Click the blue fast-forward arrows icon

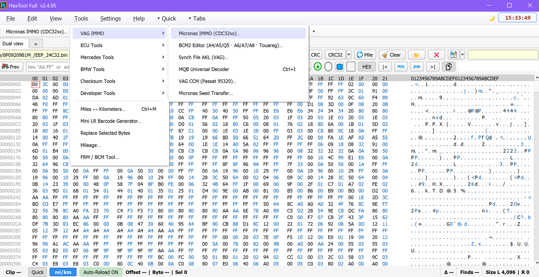pyautogui.click(x=417, y=67)
